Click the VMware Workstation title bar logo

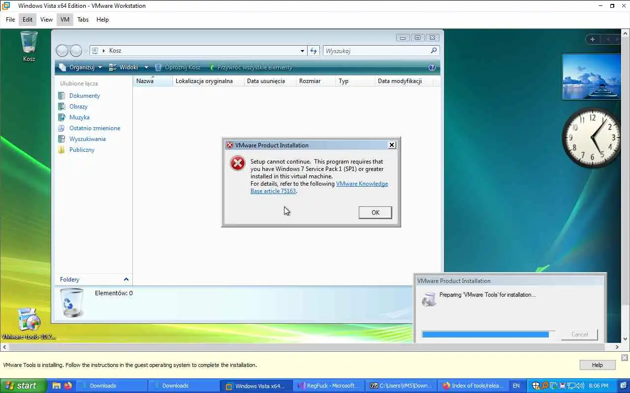6,6
